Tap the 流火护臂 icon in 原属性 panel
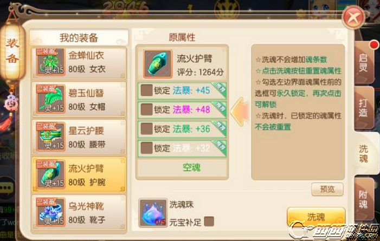 click(x=158, y=64)
